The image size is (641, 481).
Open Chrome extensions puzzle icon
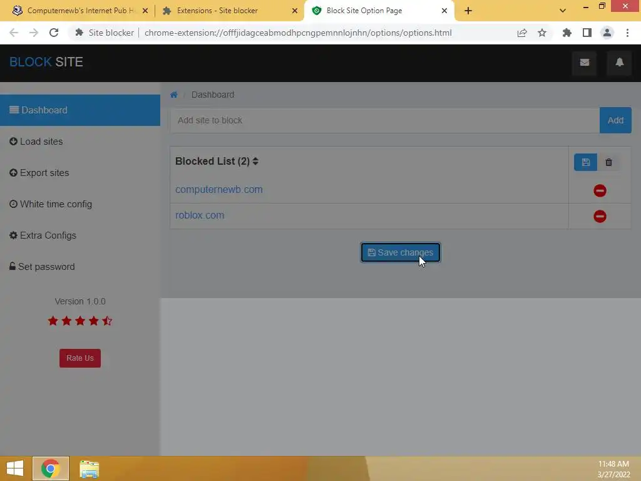coord(567,33)
